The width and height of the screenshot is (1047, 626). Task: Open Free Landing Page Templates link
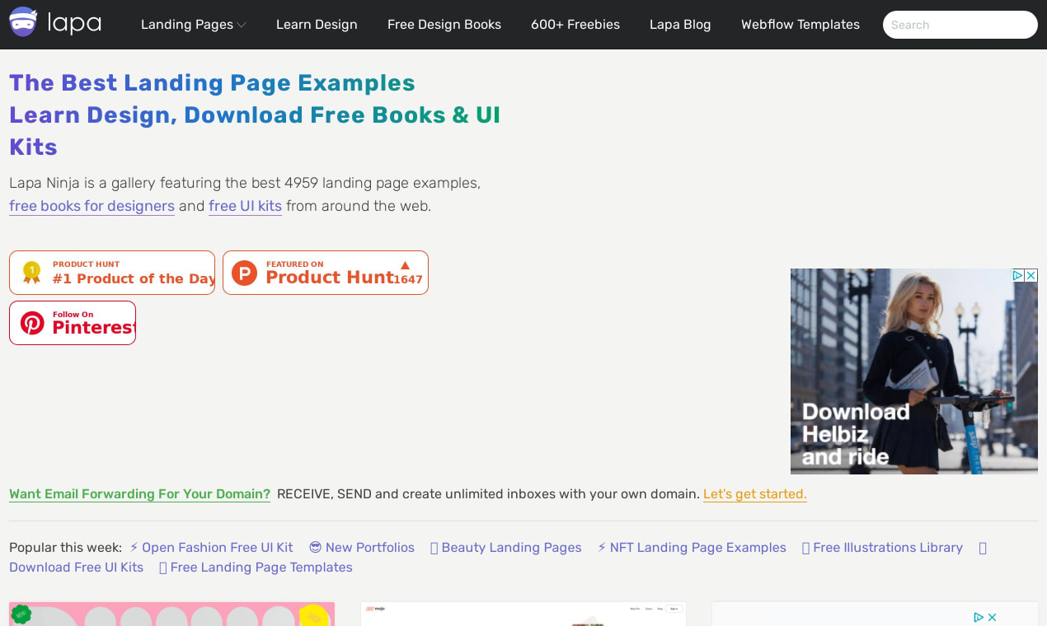(x=256, y=568)
